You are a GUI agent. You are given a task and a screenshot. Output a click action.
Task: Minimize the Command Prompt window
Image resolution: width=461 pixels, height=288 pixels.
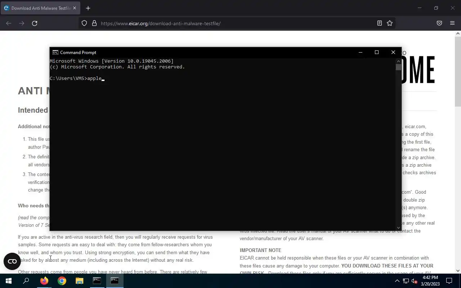click(360, 52)
